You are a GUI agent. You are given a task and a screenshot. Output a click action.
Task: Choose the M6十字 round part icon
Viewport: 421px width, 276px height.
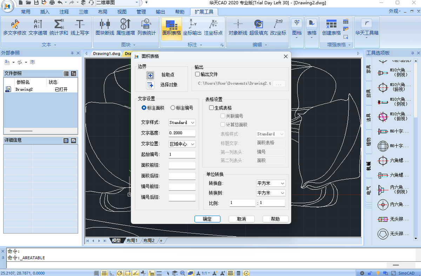[382, 146]
